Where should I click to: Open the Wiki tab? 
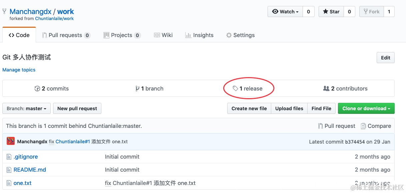tap(163, 35)
